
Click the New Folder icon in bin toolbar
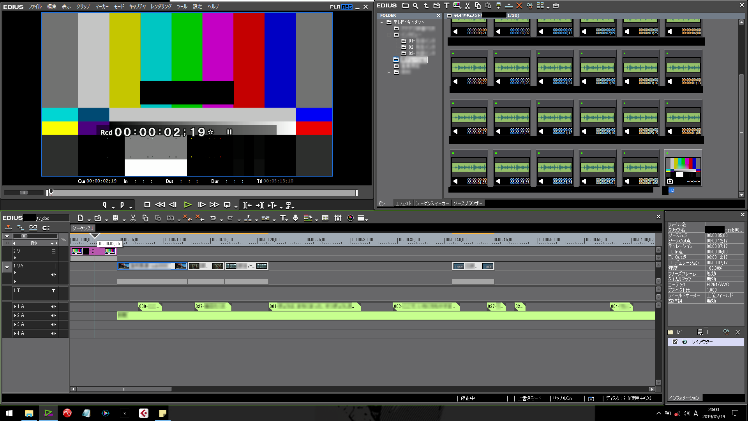[x=406, y=6]
